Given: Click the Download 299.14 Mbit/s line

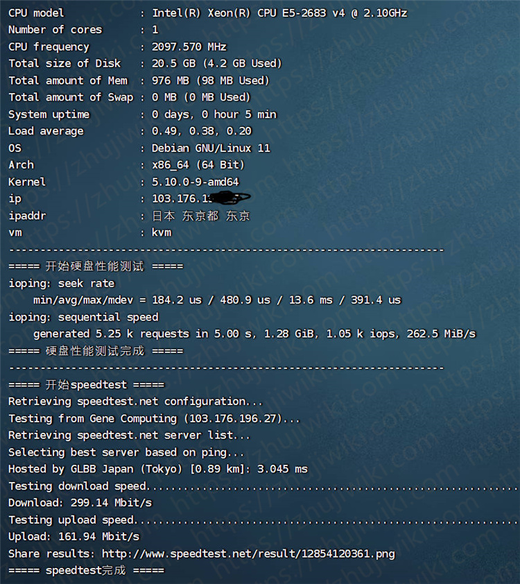Looking at the screenshot, I should pos(80,503).
